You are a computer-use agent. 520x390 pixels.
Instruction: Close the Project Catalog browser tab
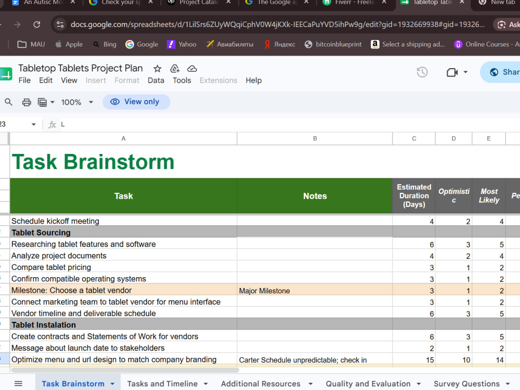pyautogui.click(x=228, y=2)
